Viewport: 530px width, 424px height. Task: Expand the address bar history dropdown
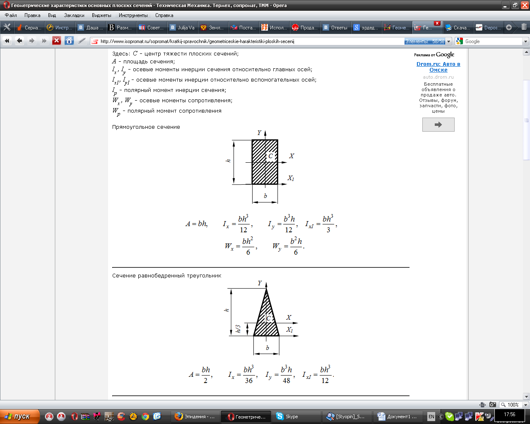tap(449, 41)
